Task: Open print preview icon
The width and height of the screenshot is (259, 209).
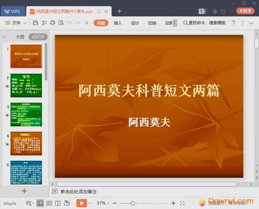Action: point(61,23)
